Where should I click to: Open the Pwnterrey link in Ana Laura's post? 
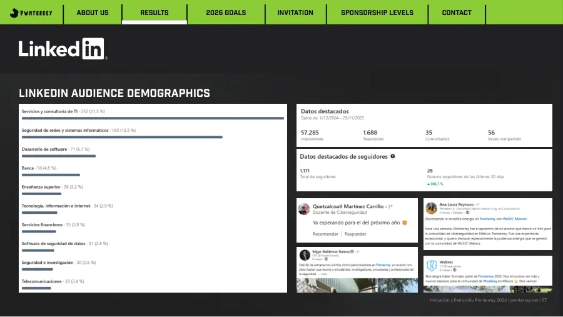487,219
